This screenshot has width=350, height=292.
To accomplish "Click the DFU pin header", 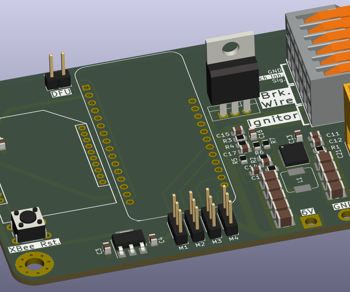I will pyautogui.click(x=57, y=79).
